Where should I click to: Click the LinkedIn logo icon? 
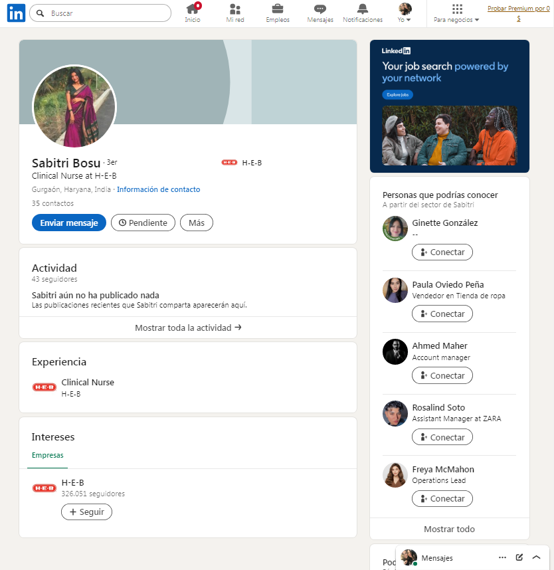[16, 13]
